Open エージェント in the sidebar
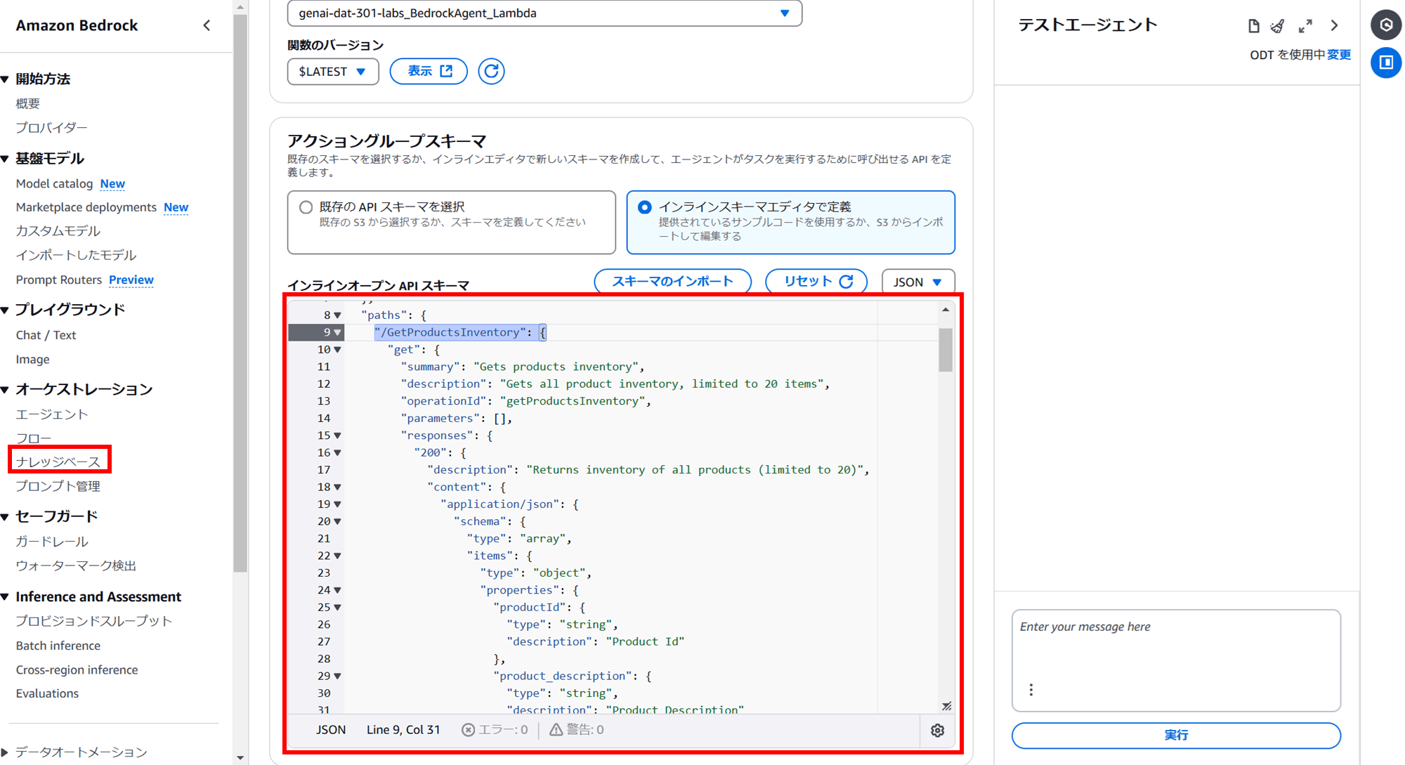Image resolution: width=1405 pixels, height=765 pixels. (51, 414)
